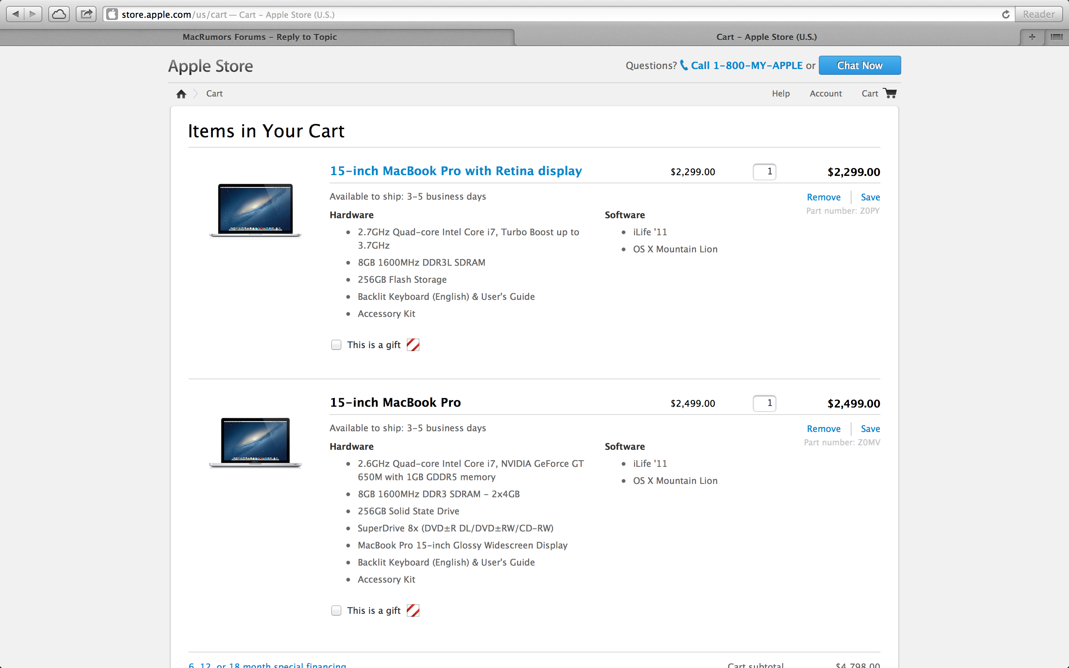Open the iCloud Tabs button

(59, 14)
